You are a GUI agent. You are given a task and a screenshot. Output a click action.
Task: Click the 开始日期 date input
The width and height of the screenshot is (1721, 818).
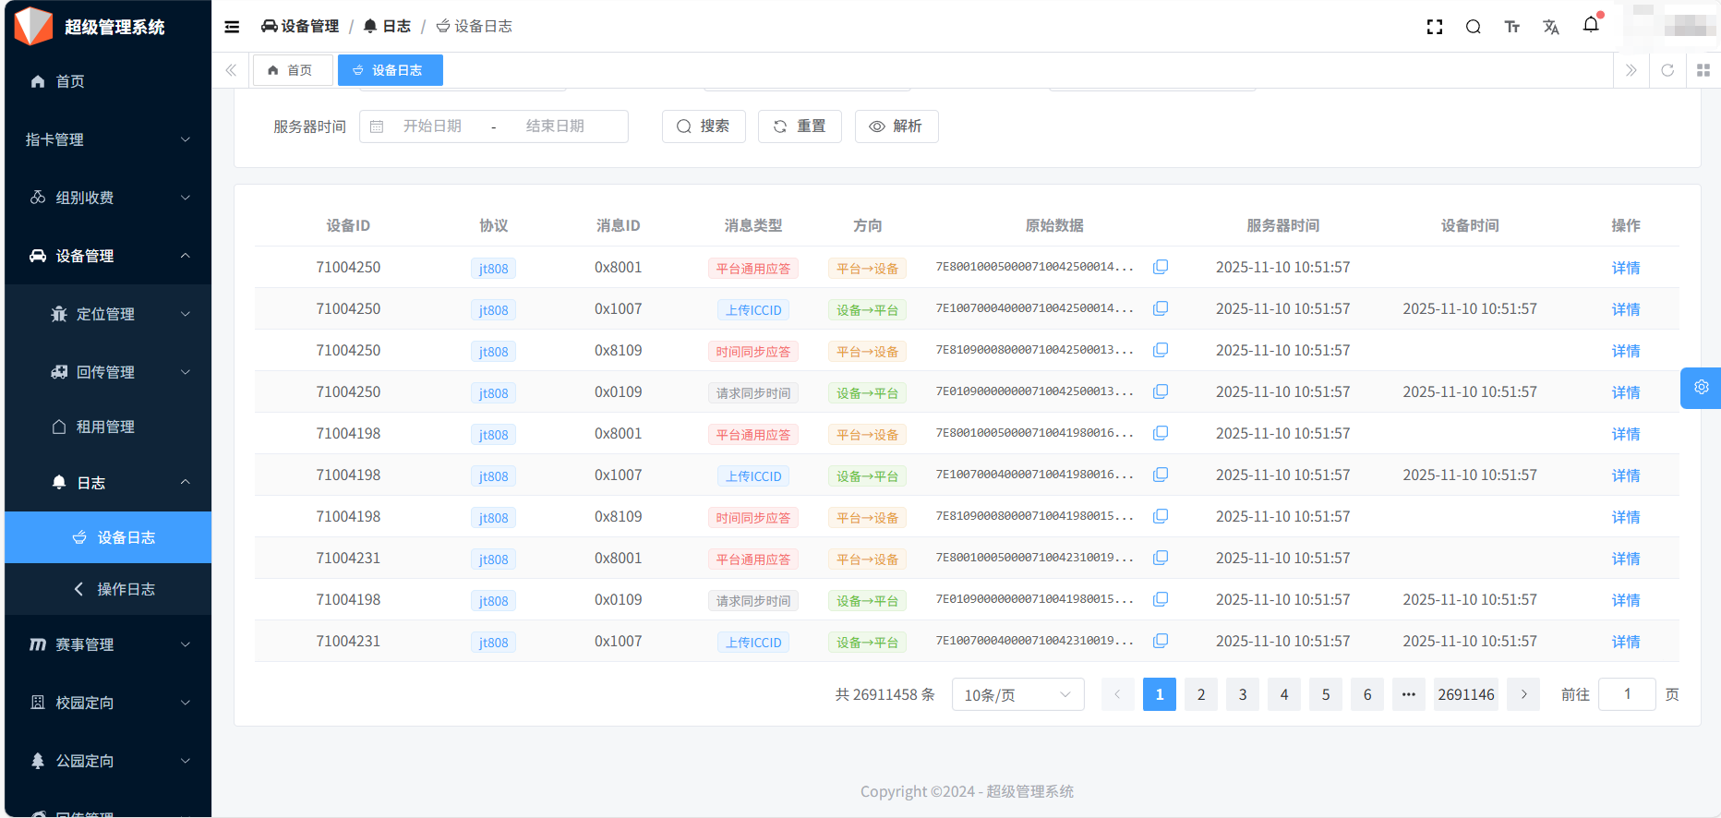432,126
